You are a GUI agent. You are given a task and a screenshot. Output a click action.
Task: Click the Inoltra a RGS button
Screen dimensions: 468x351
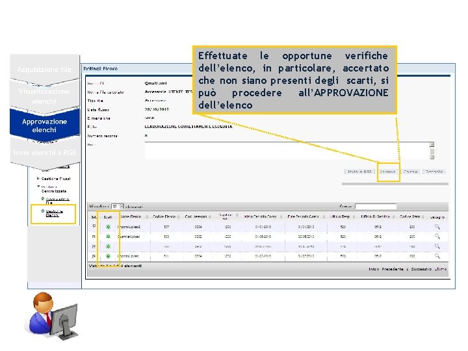(x=359, y=172)
